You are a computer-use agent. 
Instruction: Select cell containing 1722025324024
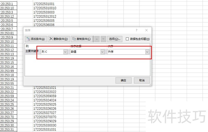[48, 100]
